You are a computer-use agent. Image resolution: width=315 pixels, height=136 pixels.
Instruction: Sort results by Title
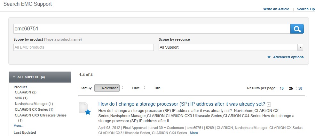tap(157, 88)
